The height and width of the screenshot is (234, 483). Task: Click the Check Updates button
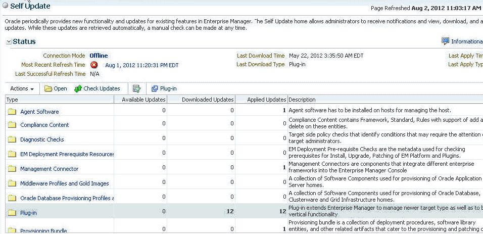pyautogui.click(x=97, y=88)
